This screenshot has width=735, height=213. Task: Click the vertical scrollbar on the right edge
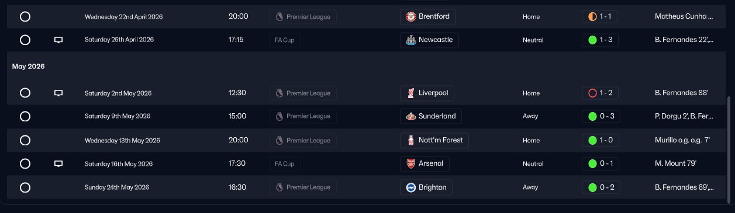tap(729, 148)
